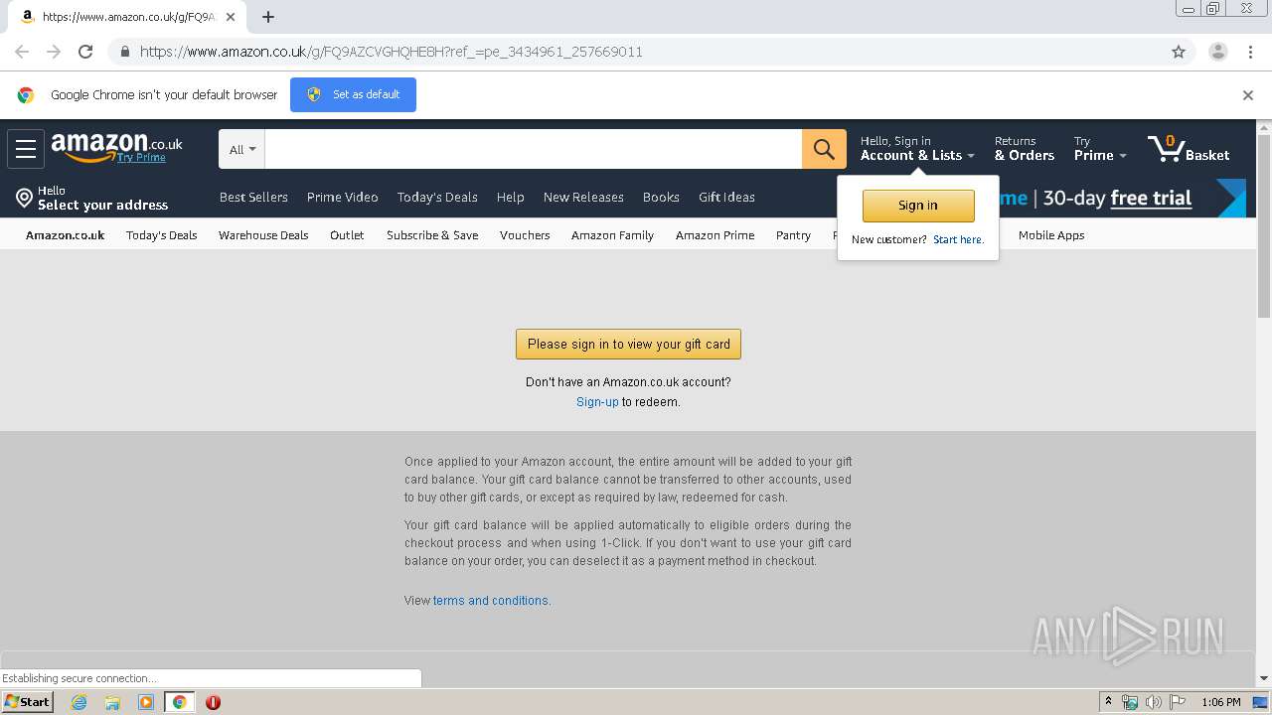Click Set as default button
This screenshot has height=715, width=1272.
click(353, 95)
